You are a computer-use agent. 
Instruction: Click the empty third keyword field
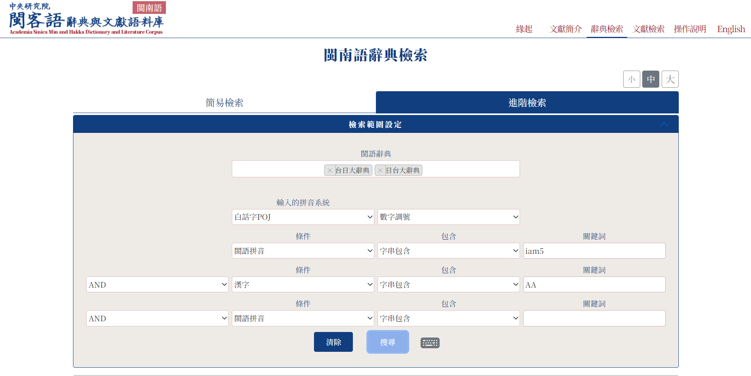coord(594,318)
